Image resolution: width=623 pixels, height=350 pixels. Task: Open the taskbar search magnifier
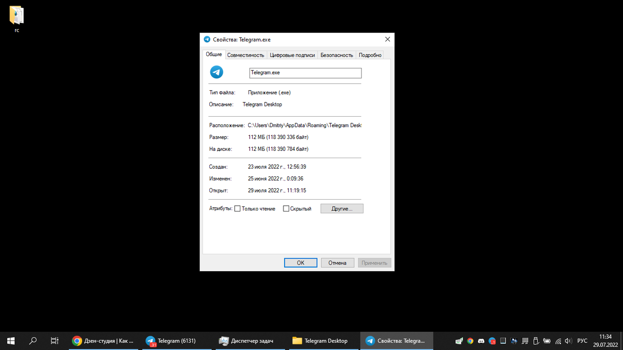pos(33,341)
